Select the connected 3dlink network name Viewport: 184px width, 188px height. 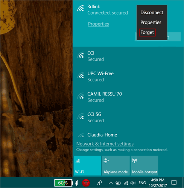pyautogui.click(x=94, y=7)
